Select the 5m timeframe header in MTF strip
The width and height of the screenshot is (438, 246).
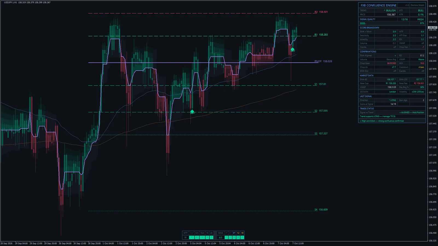[x=197, y=233]
